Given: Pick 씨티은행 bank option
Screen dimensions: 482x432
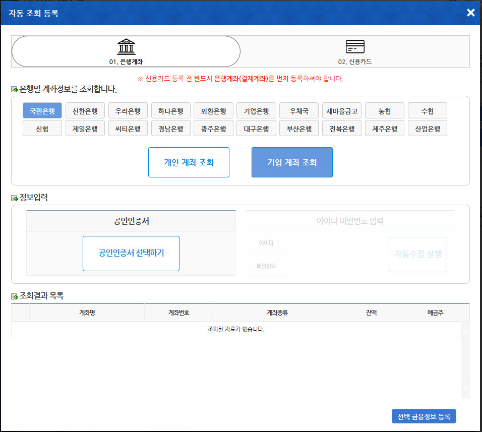Looking at the screenshot, I should 128,128.
